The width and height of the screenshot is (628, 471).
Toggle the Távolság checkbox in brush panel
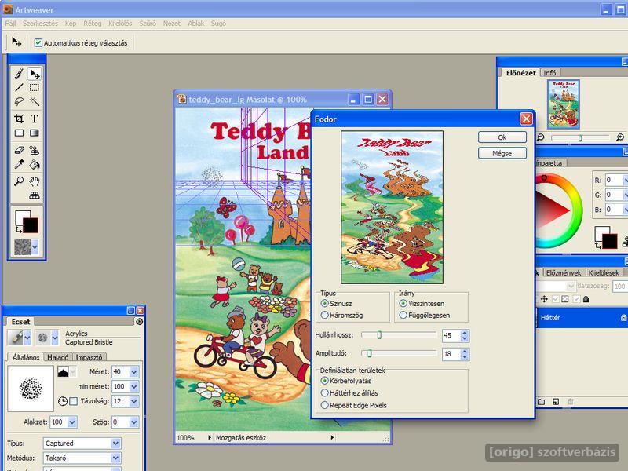click(73, 401)
